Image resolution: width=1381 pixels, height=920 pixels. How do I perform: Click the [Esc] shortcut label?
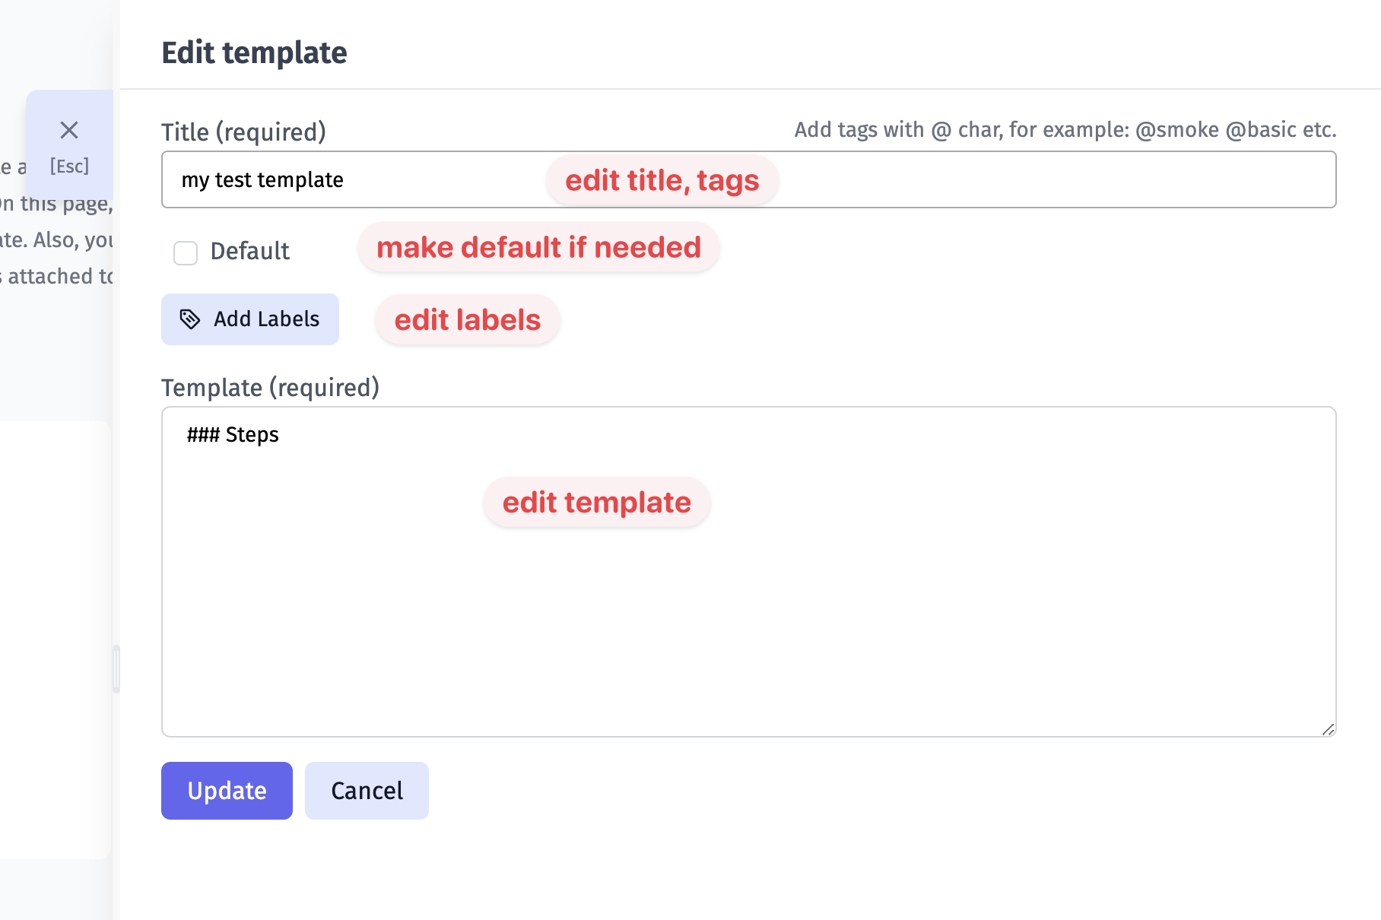pos(69,166)
